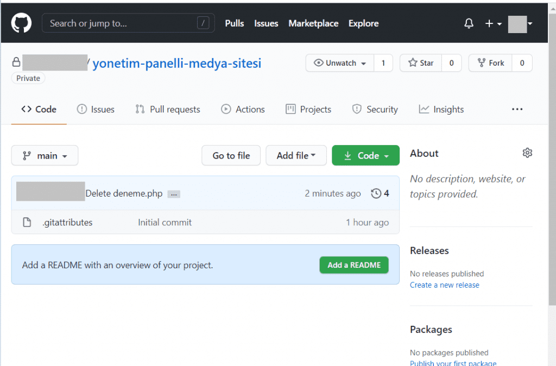Screen dimensions: 556x366
Task: Switch to the Actions tab
Action: pyautogui.click(x=243, y=109)
